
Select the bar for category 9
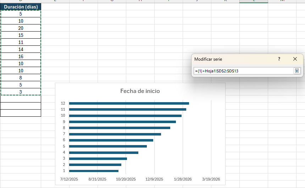(x=122, y=122)
